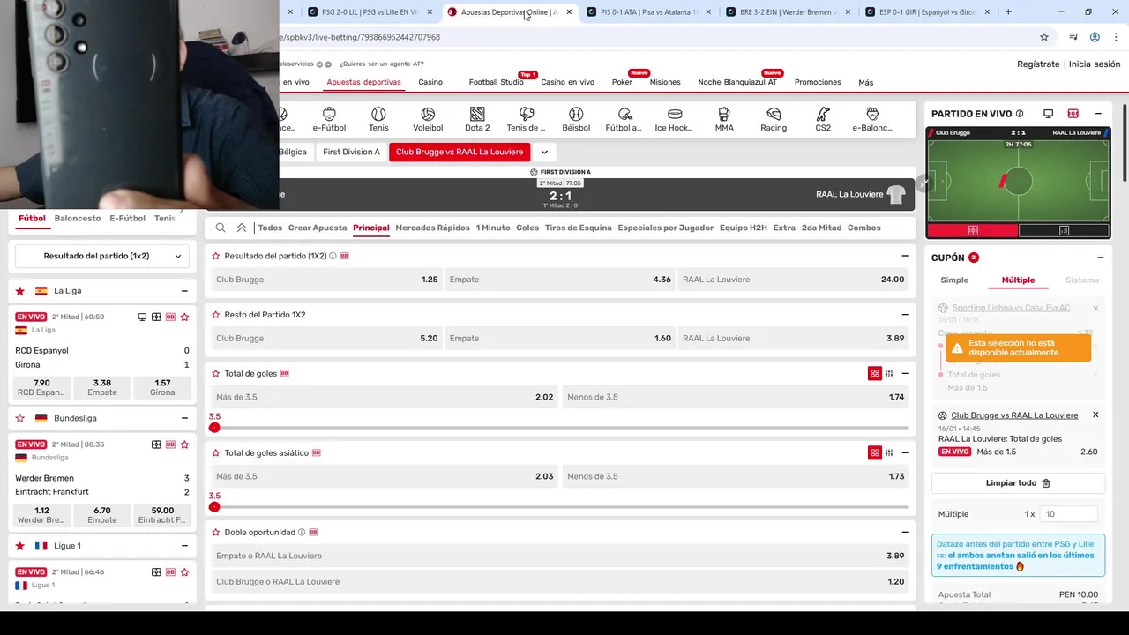Switch to Mercados Rápidos tab
This screenshot has height=635, width=1129.
(x=432, y=228)
